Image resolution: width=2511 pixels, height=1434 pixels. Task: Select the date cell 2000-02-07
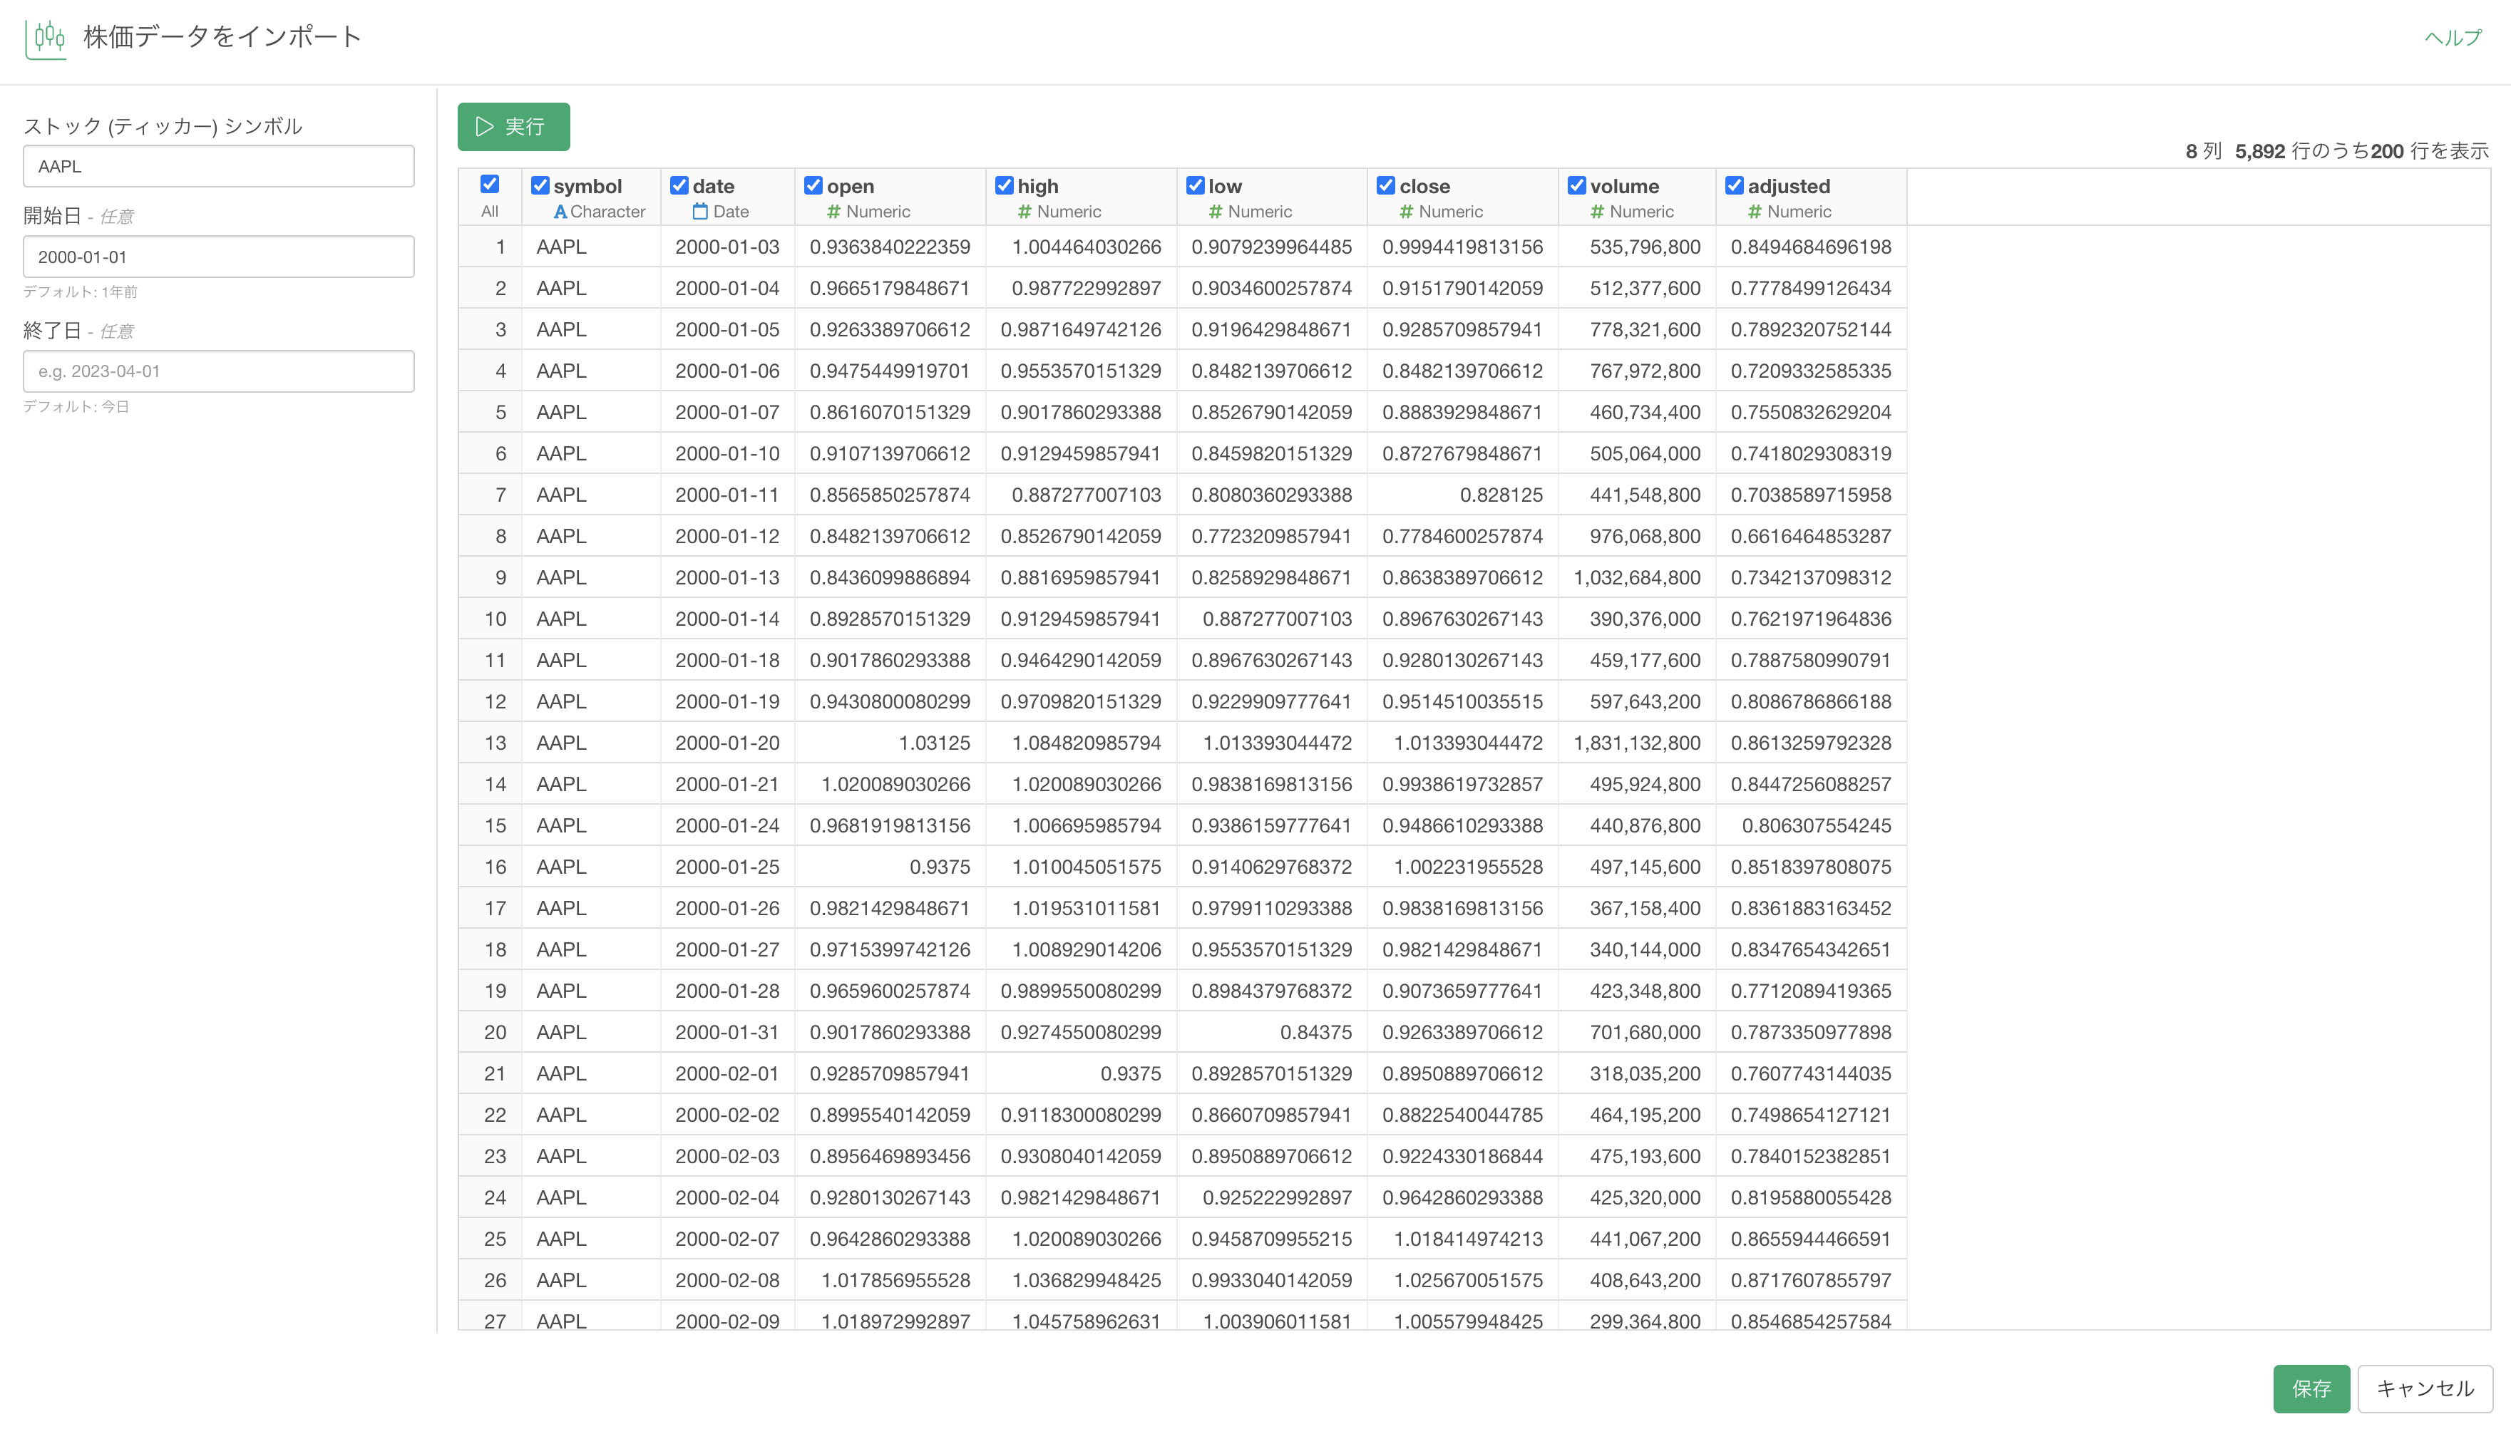click(x=727, y=1240)
